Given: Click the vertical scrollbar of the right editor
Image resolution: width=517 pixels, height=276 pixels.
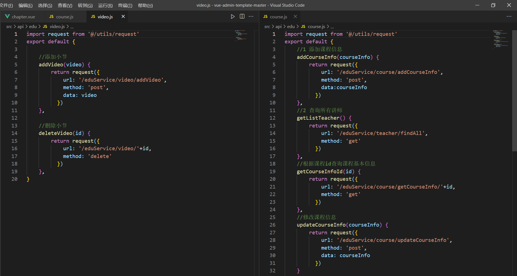Looking at the screenshot, I should coord(515,91).
